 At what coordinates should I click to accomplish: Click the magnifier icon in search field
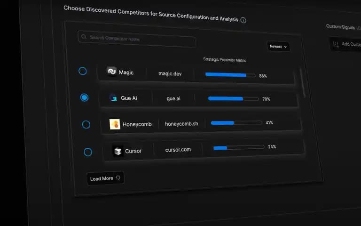[x=84, y=37]
